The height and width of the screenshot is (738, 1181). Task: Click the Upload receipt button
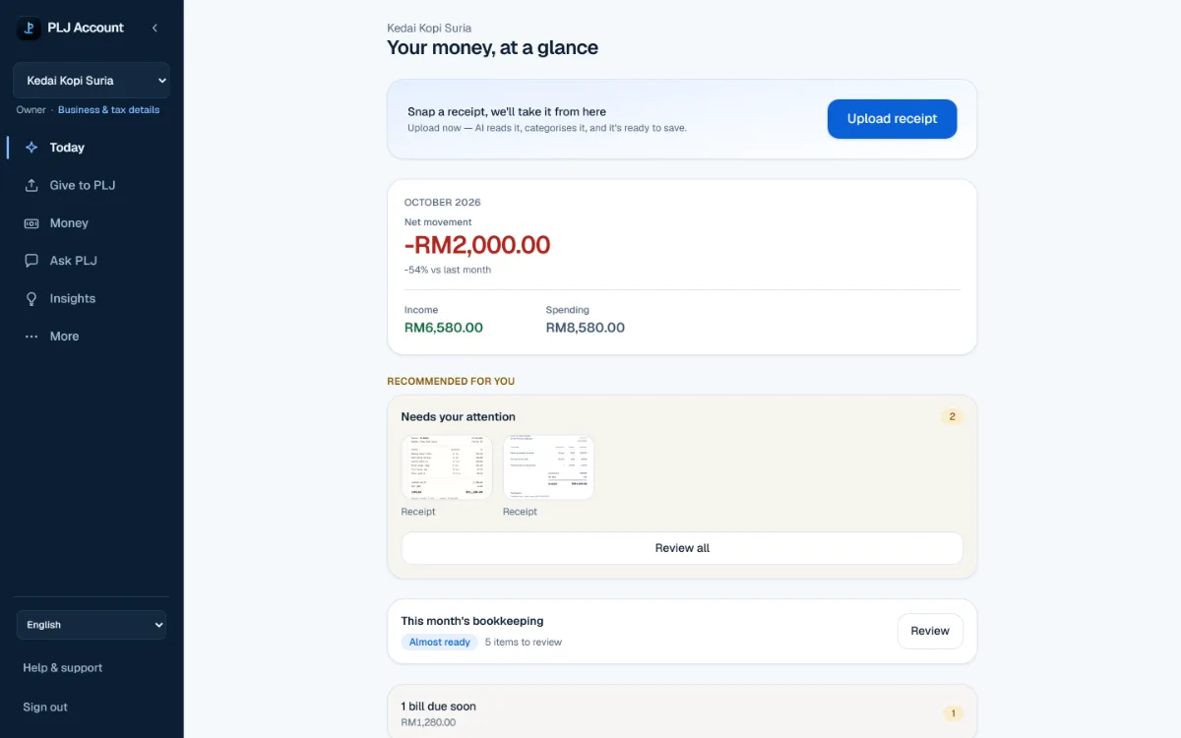(892, 119)
